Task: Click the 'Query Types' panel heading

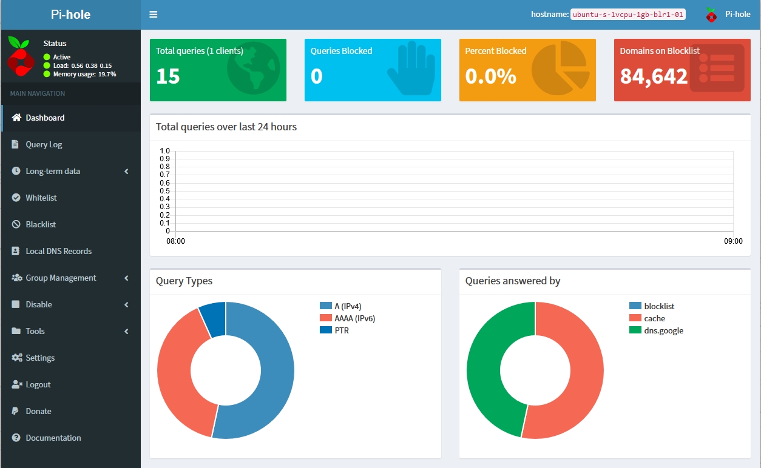Action: tap(184, 281)
